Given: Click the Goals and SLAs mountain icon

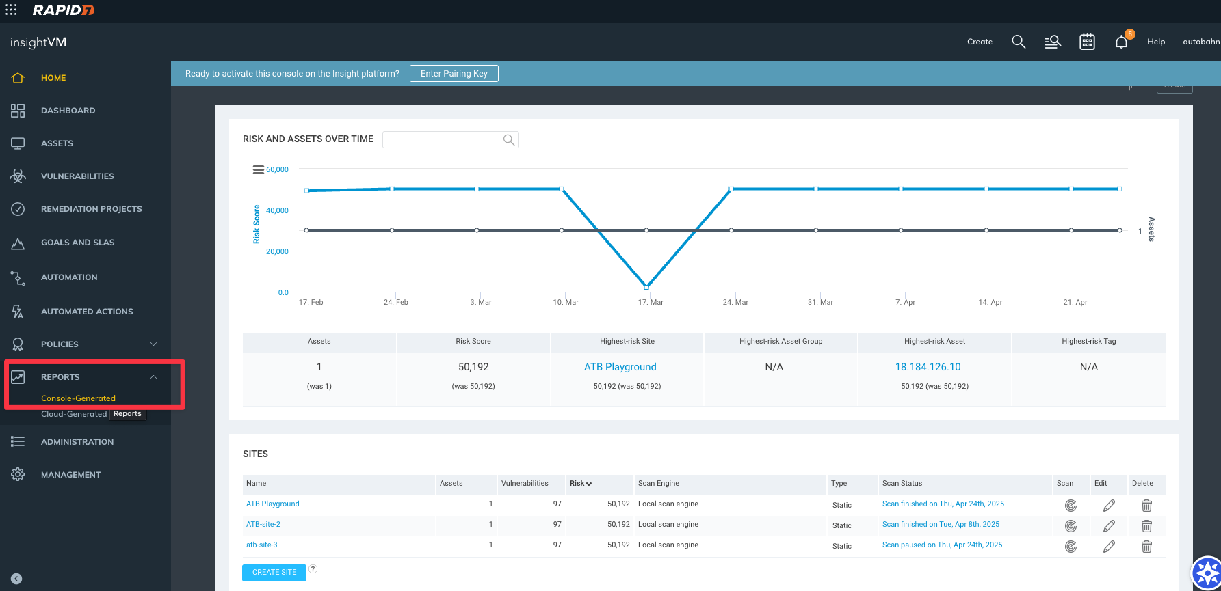Looking at the screenshot, I should [x=18, y=243].
